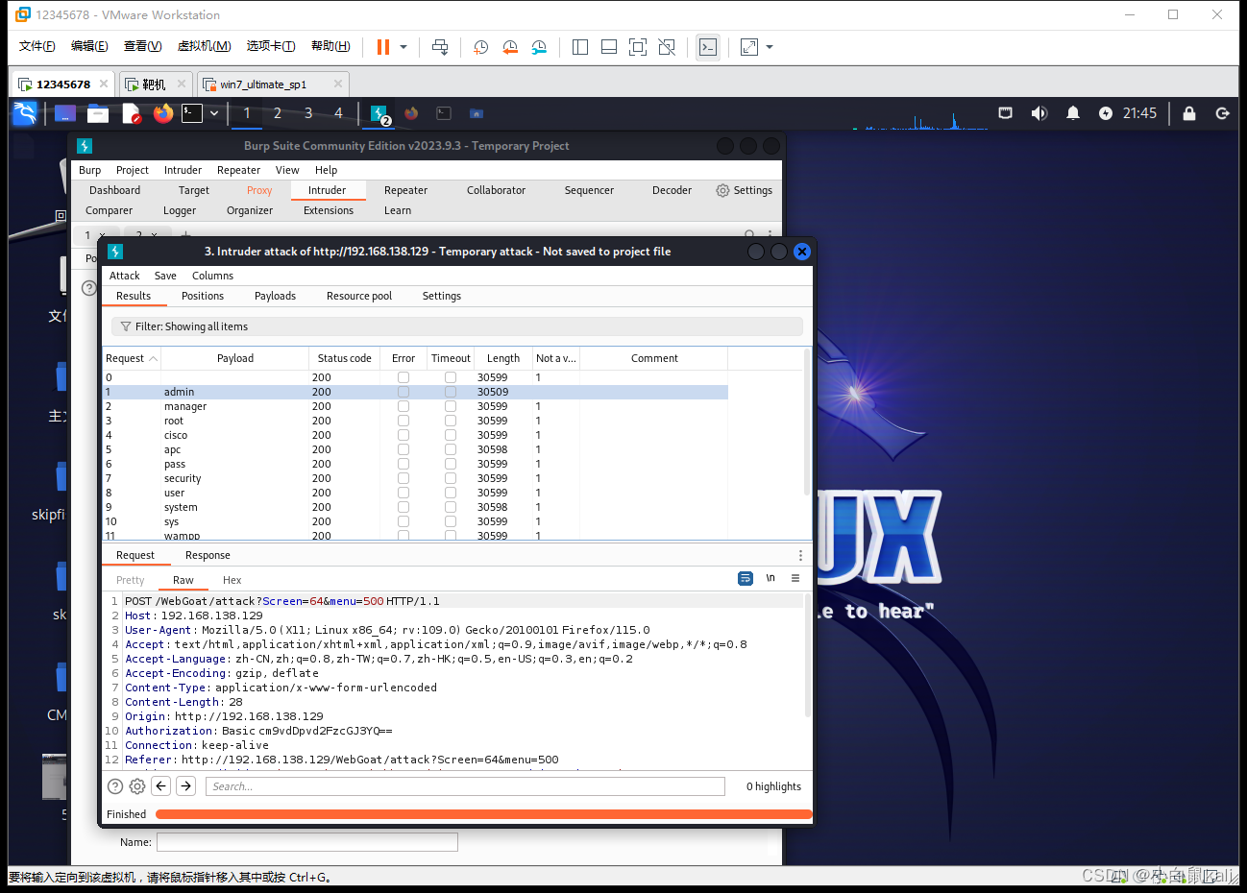Click the power manager icon in panel
1247x893 pixels.
pos(1106,113)
